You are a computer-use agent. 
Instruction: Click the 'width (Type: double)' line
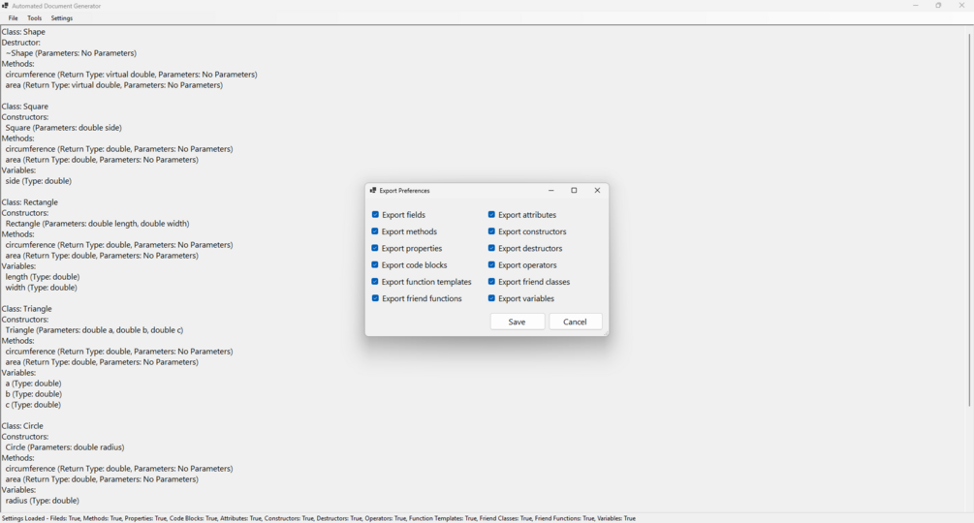tap(41, 288)
